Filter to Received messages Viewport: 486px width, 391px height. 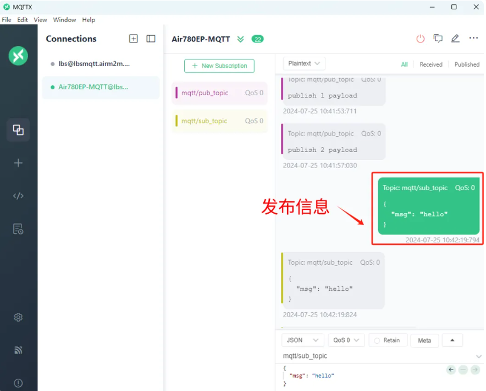pos(431,64)
